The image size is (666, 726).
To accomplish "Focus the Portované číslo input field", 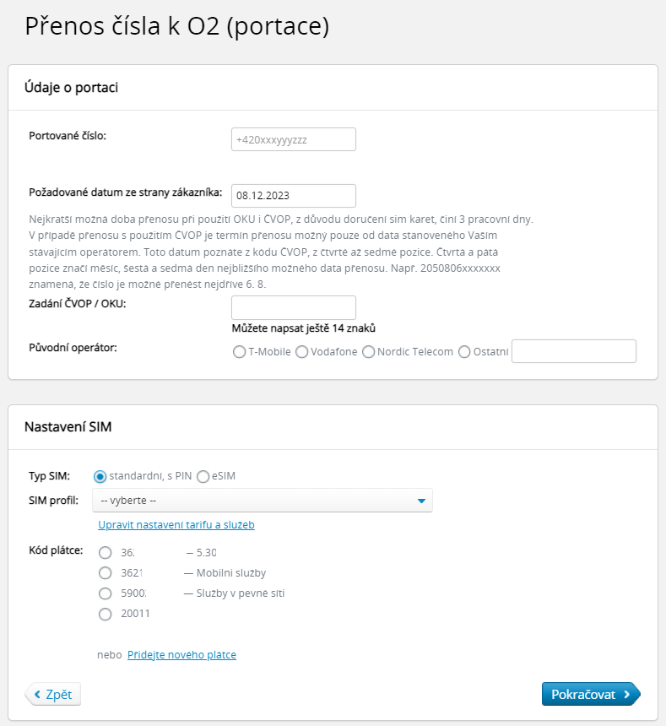I will [293, 139].
